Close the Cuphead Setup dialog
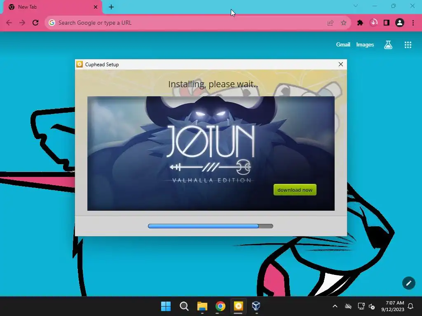Image resolution: width=422 pixels, height=316 pixels. 341,64
